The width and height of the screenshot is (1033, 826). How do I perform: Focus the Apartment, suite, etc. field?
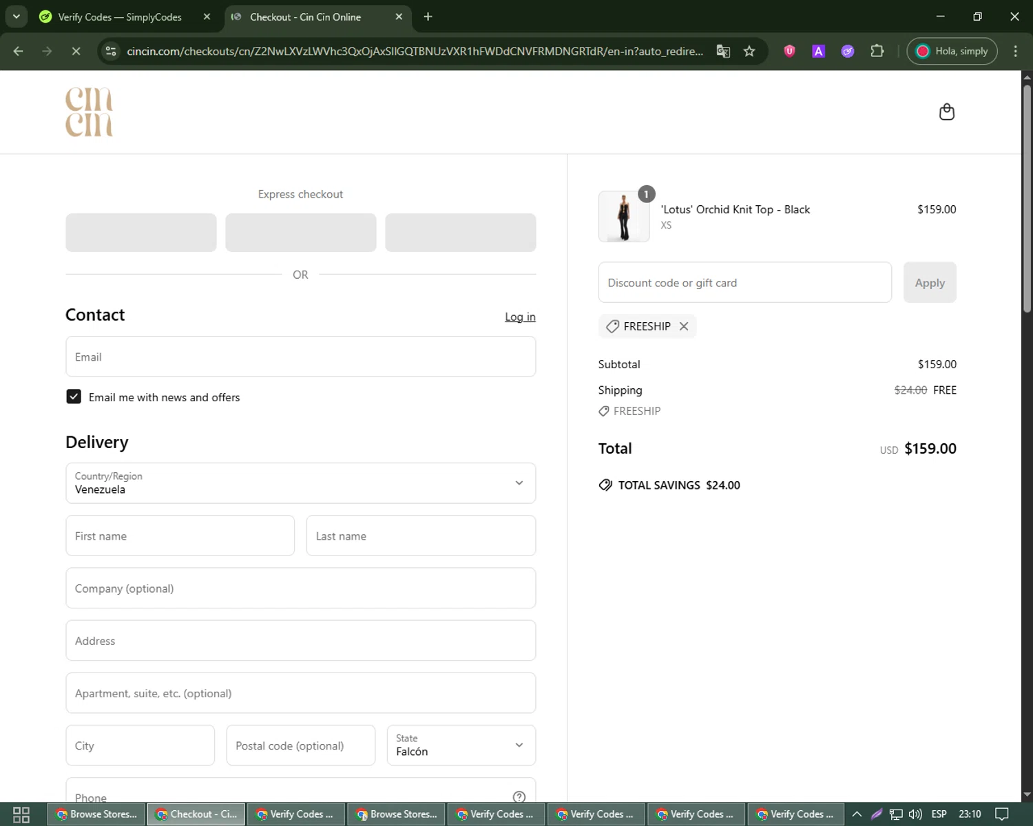[300, 693]
